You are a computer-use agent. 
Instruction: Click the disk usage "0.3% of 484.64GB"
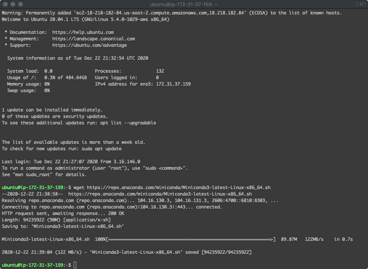tap(65, 78)
